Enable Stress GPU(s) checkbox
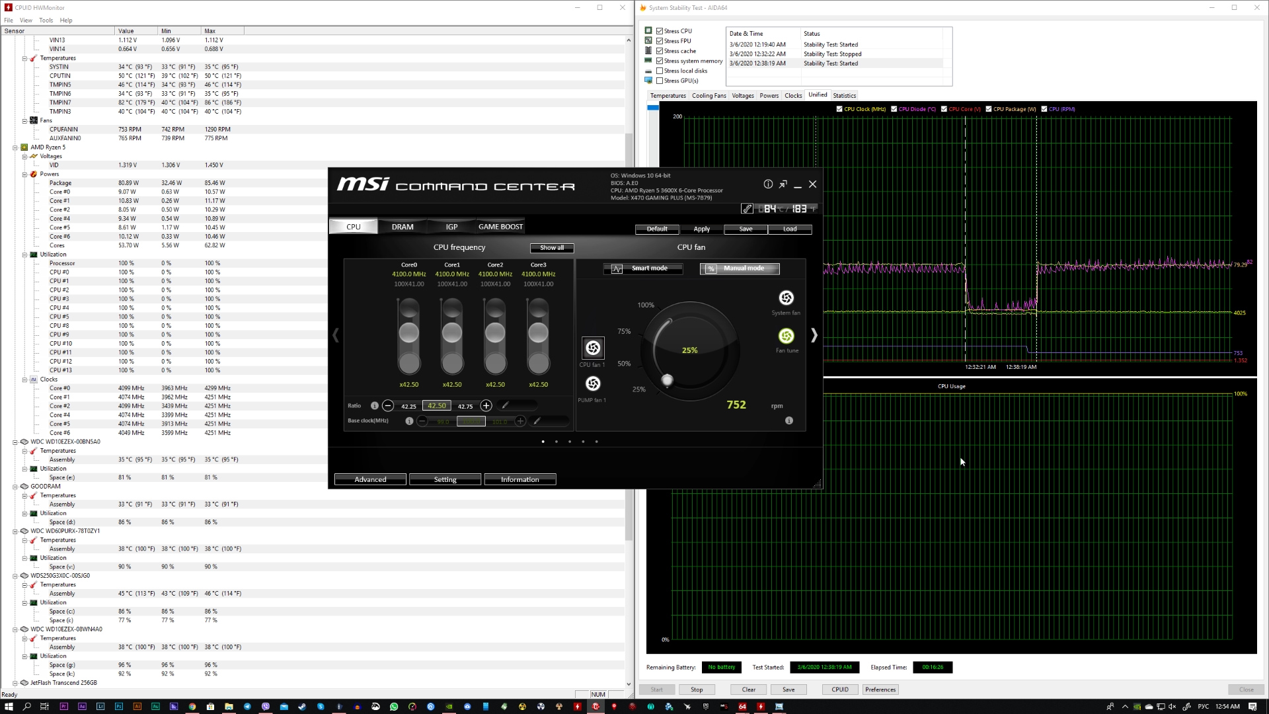The height and width of the screenshot is (714, 1269). click(660, 81)
